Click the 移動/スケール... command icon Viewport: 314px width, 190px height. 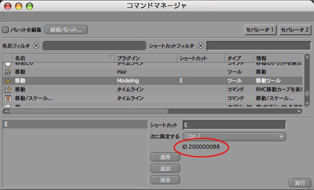pyautogui.click(x=8, y=98)
